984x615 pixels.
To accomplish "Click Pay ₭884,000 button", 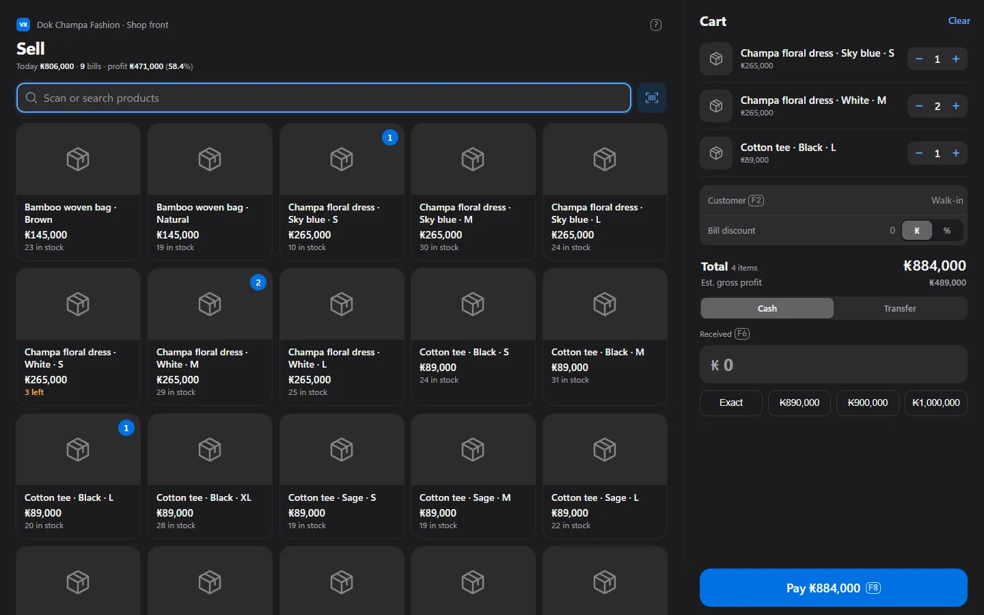I will (834, 588).
